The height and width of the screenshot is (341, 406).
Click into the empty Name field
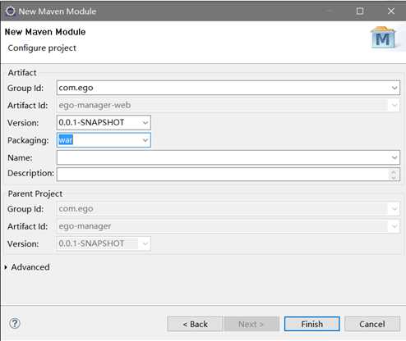click(228, 157)
